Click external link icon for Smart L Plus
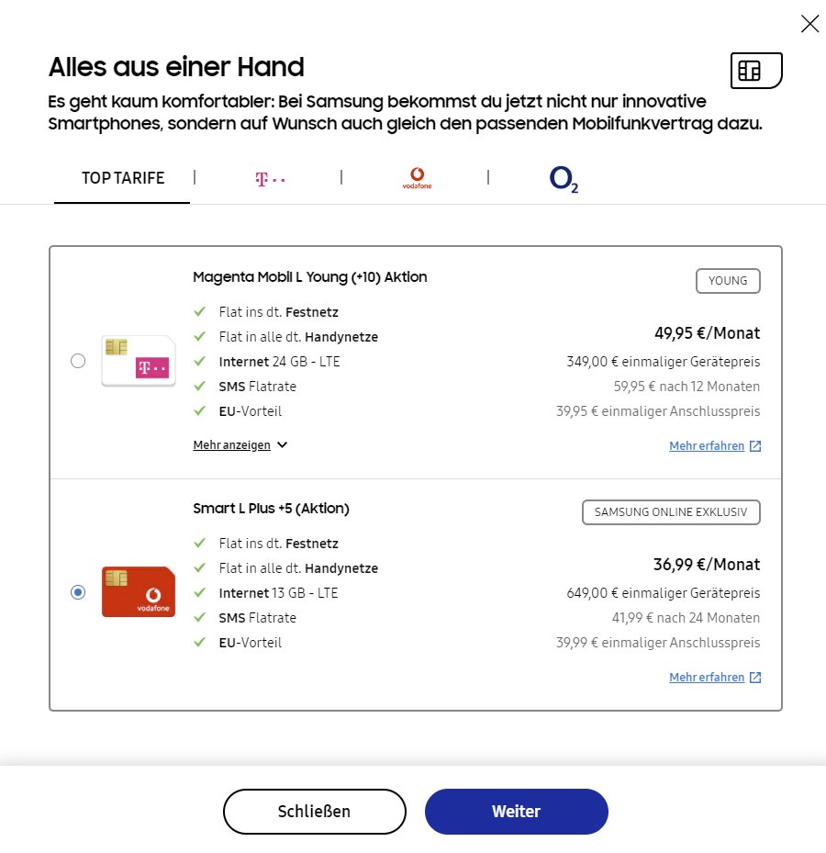The width and height of the screenshot is (826, 853). [755, 678]
